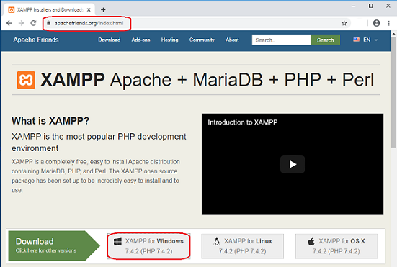Screen dimensions: 397x267
Task: Click the Windows logo icon
Action: coord(117,242)
